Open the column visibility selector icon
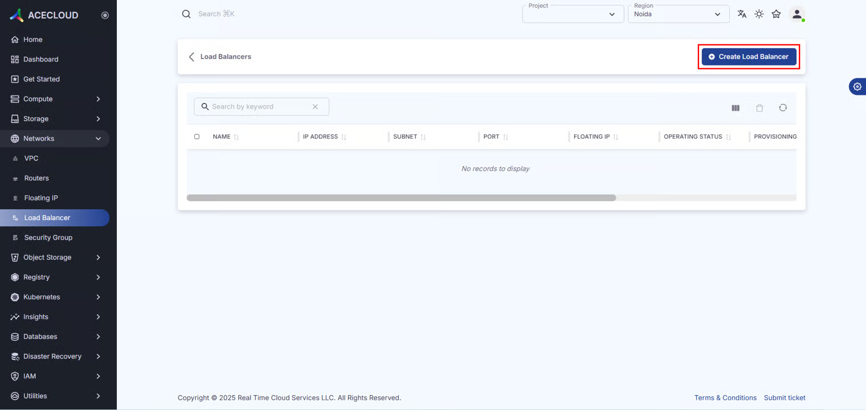The width and height of the screenshot is (866, 410). coord(736,107)
